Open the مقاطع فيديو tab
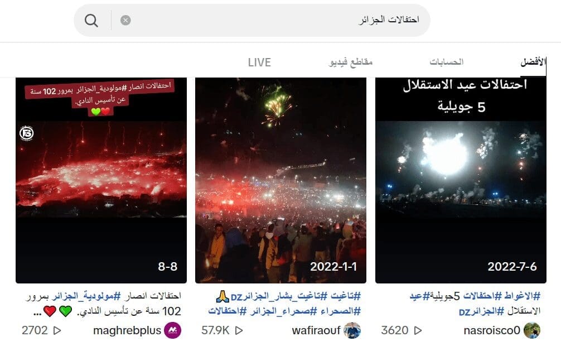Screen dimensions: 561x356 tap(351, 62)
